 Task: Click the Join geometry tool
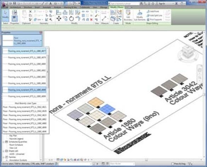[x=38, y=20]
